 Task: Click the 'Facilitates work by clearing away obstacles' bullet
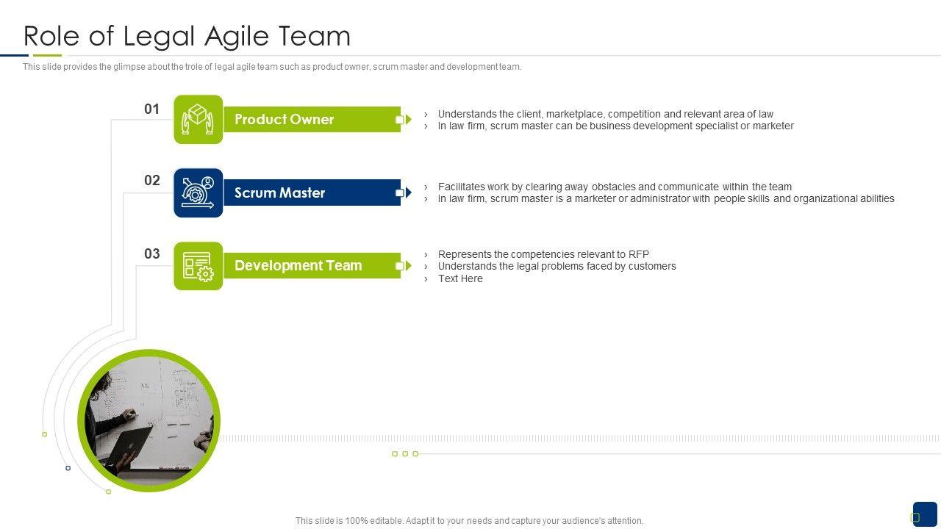coord(614,187)
